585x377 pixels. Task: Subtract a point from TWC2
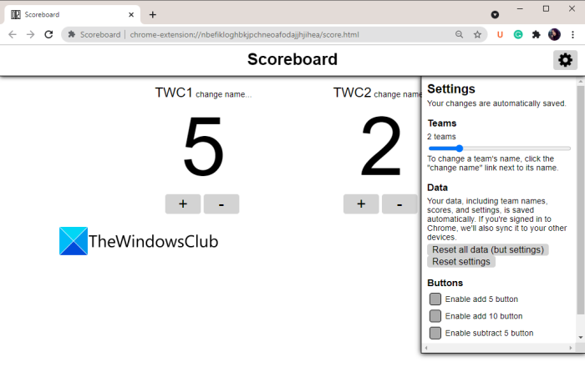(x=399, y=204)
